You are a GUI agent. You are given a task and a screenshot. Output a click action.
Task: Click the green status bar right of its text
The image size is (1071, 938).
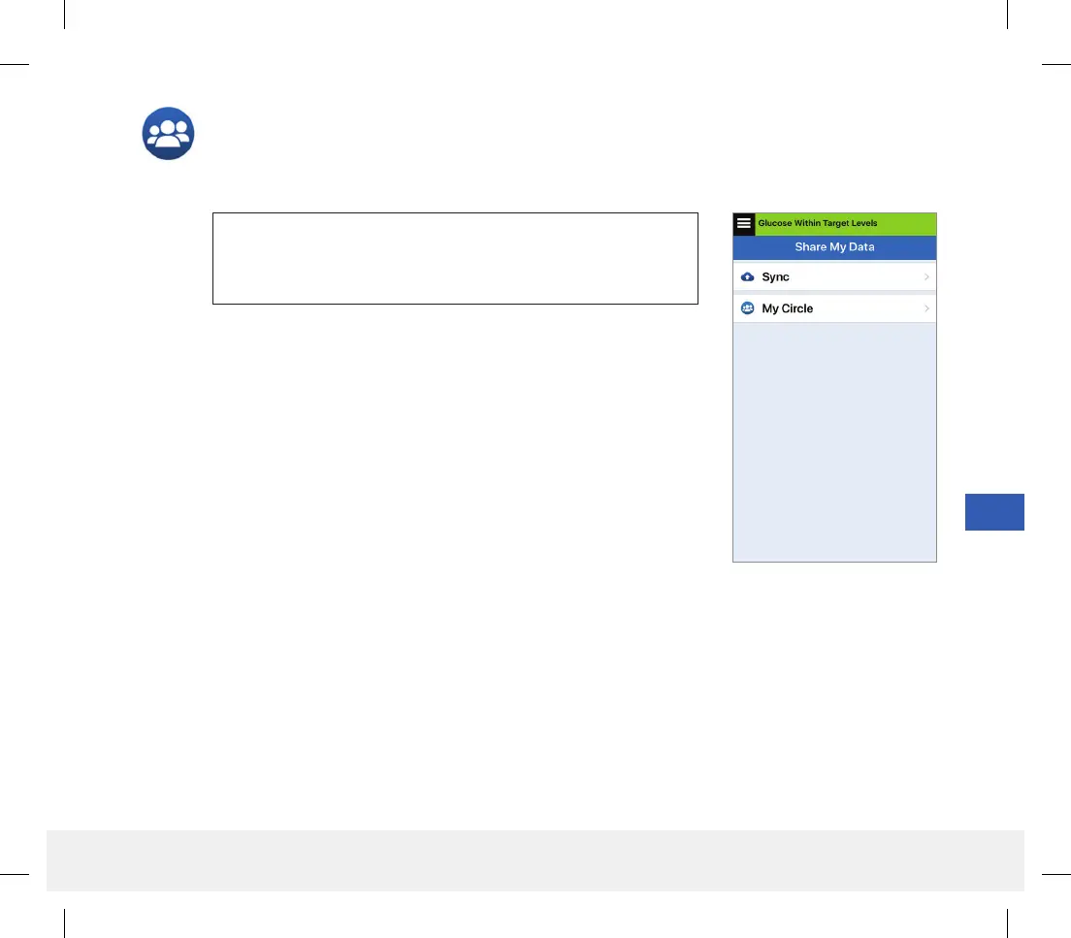[x=907, y=223]
